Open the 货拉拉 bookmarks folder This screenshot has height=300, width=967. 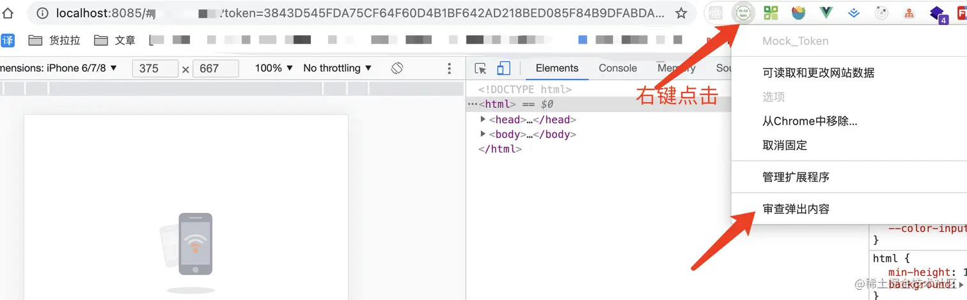tap(55, 40)
